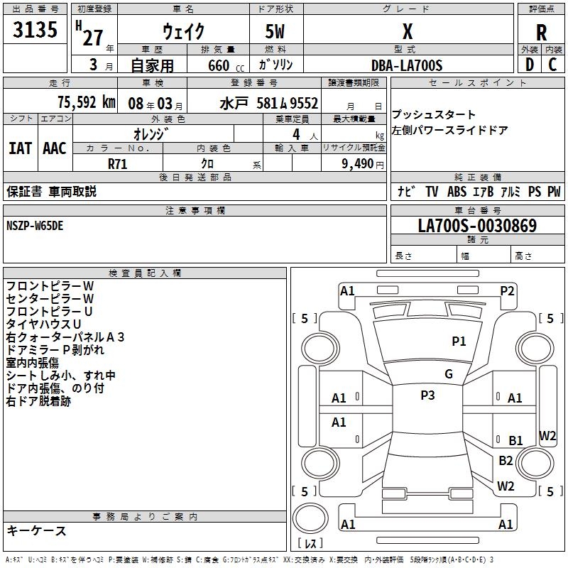
Task: Click damage mark P2 on car diagram
Action: 507,291
